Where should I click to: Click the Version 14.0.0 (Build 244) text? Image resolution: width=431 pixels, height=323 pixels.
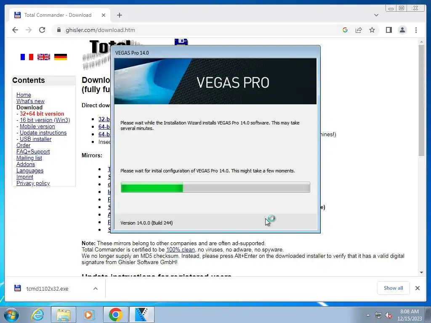click(146, 223)
